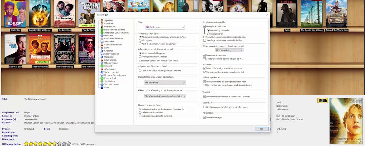365x146 pixels.
Task: Open the Reservekopieën disk icon
Action: 102,54
